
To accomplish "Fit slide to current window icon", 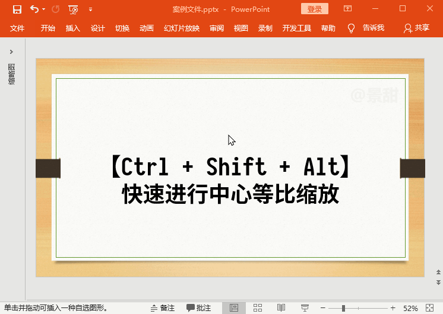I will pyautogui.click(x=429, y=308).
